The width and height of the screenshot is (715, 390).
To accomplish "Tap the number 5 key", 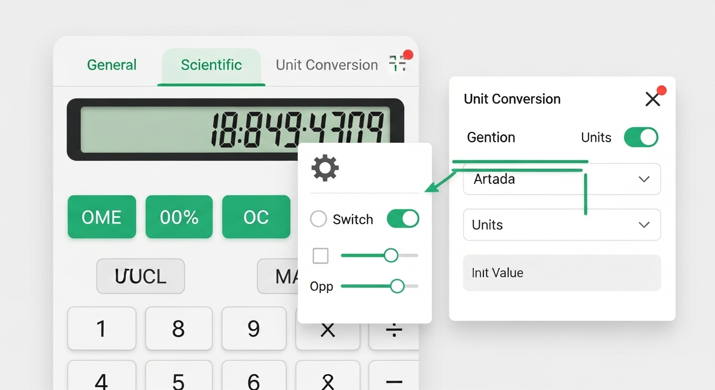I will (x=179, y=376).
